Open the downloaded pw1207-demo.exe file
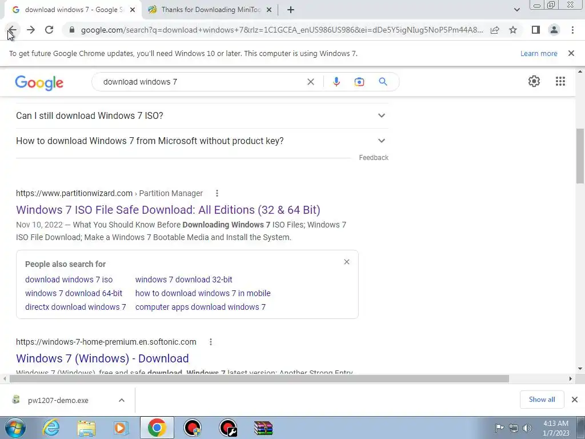This screenshot has width=585, height=439. point(58,400)
